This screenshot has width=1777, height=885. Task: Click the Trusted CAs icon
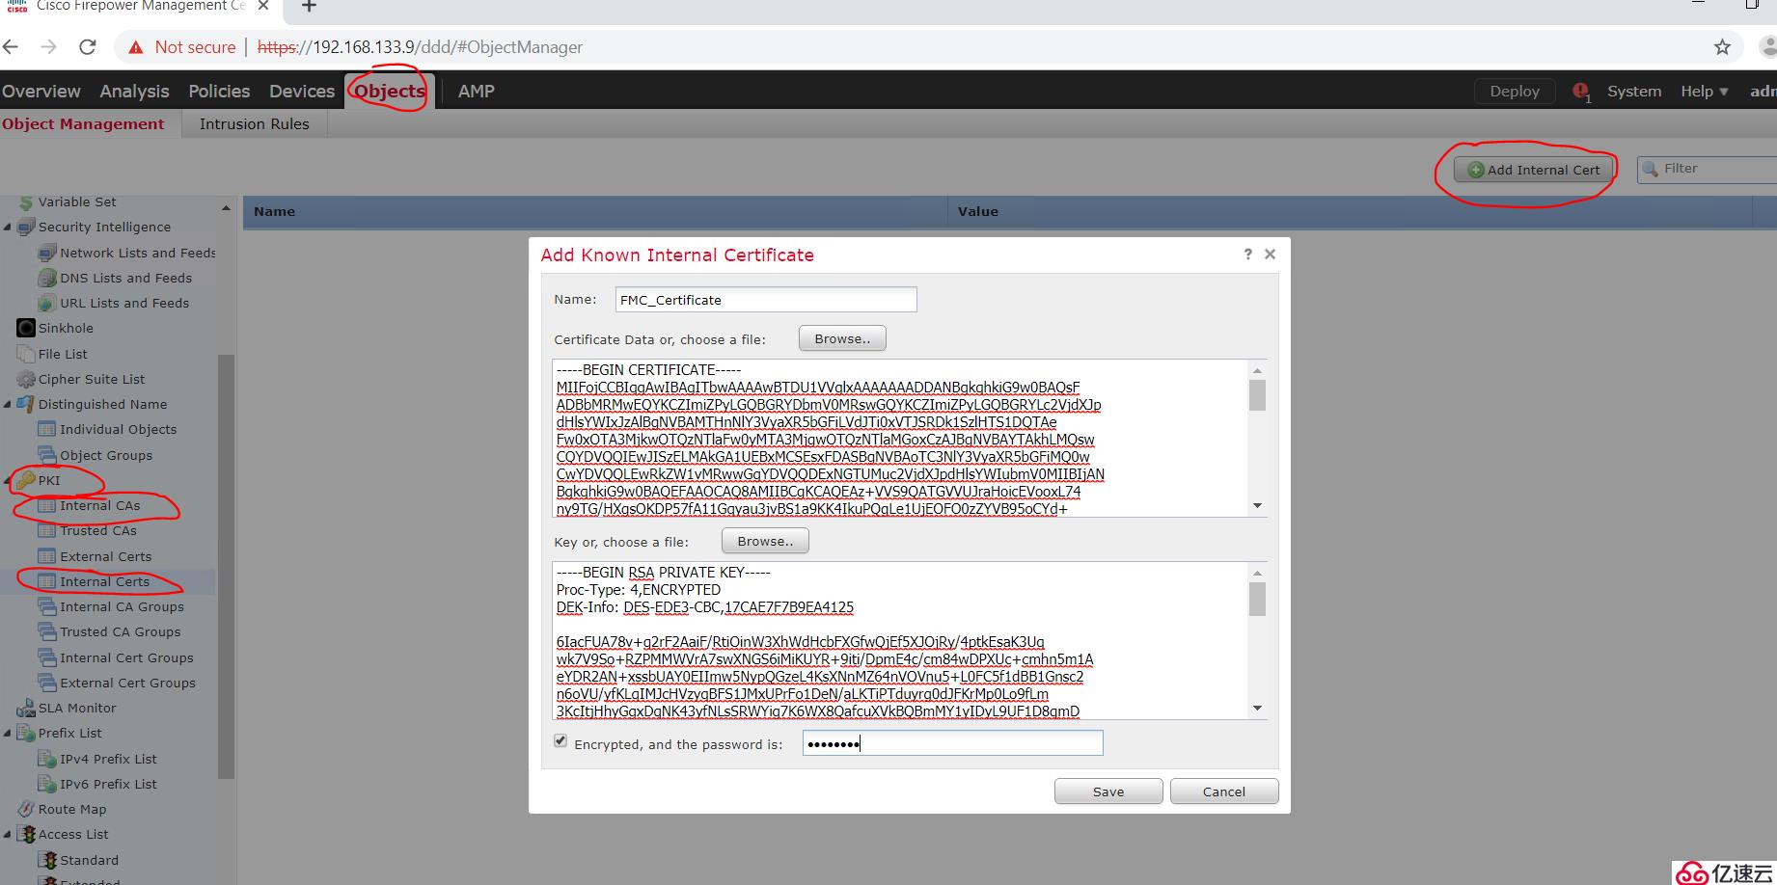[46, 531]
